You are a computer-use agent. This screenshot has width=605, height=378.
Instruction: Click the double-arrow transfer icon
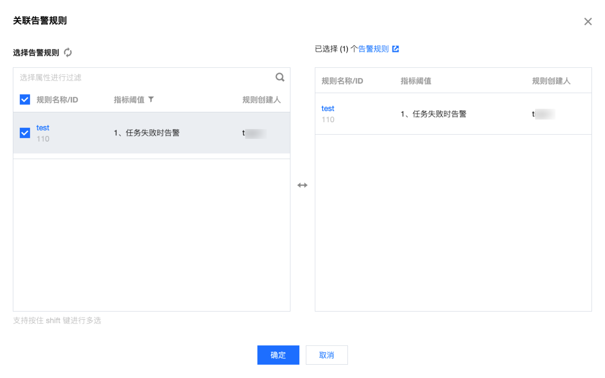(x=302, y=185)
